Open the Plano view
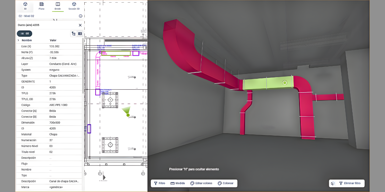Image resolution: width=385 pixels, height=192 pixels. (x=41, y=5)
